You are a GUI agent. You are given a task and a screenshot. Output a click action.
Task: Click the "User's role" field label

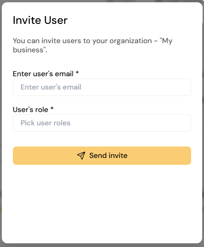point(30,109)
